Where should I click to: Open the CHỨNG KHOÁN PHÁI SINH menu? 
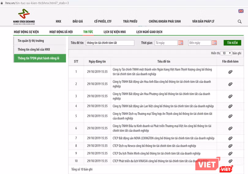(165, 21)
